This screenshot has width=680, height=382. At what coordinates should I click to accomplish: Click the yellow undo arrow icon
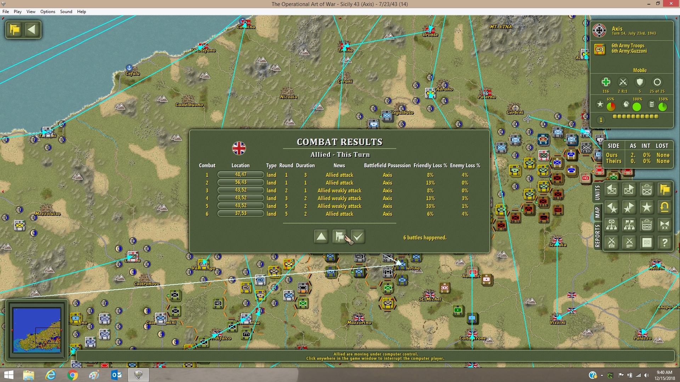[x=664, y=207]
